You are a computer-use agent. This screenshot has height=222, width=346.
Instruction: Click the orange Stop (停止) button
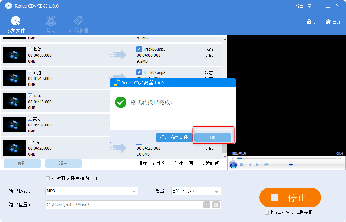290,197
